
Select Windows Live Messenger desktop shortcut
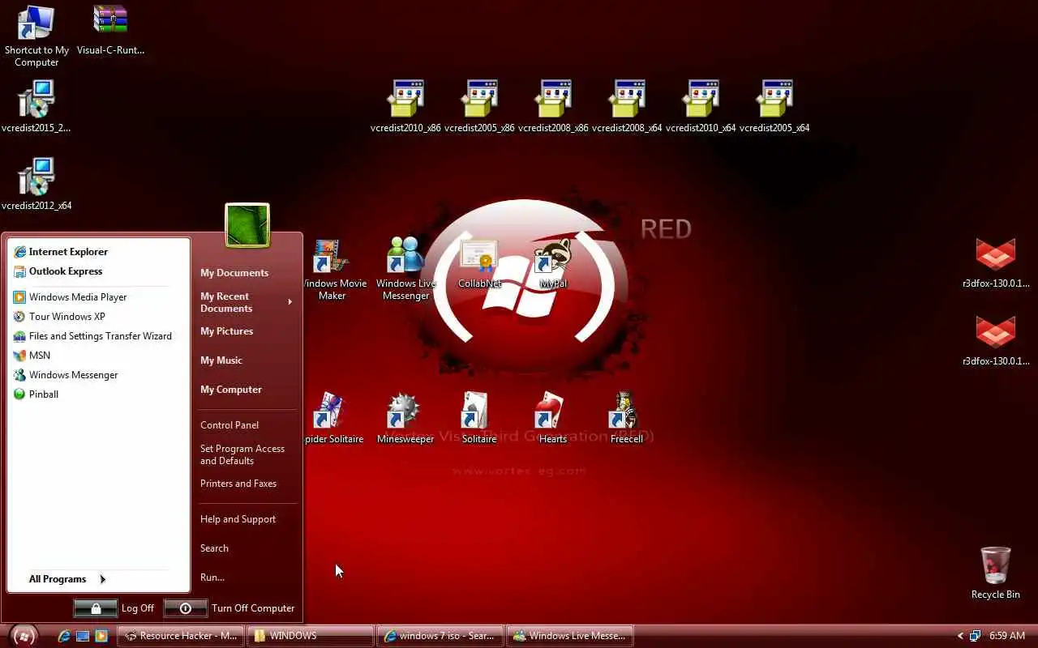click(405, 269)
